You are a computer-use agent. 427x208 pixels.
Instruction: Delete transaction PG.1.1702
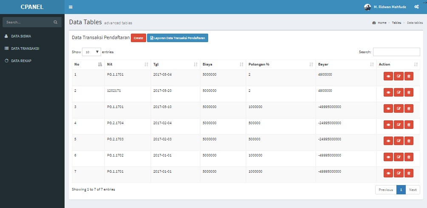click(409, 157)
